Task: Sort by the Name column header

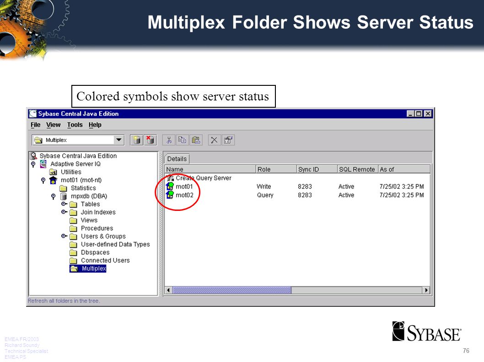Action: [x=210, y=169]
